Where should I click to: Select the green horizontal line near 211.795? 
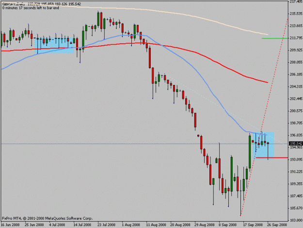(x=275, y=38)
